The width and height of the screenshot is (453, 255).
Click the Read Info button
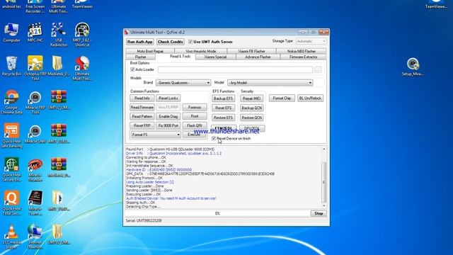142,98
